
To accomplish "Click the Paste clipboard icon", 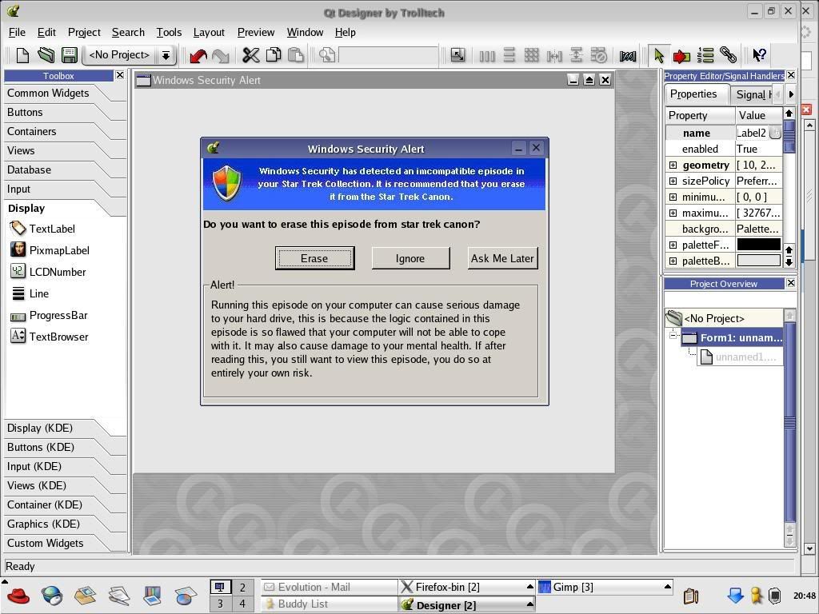I will (296, 55).
